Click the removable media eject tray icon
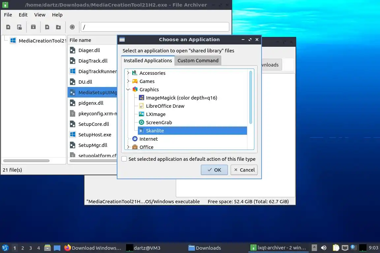The height and width of the screenshot is (253, 380). coord(314,248)
